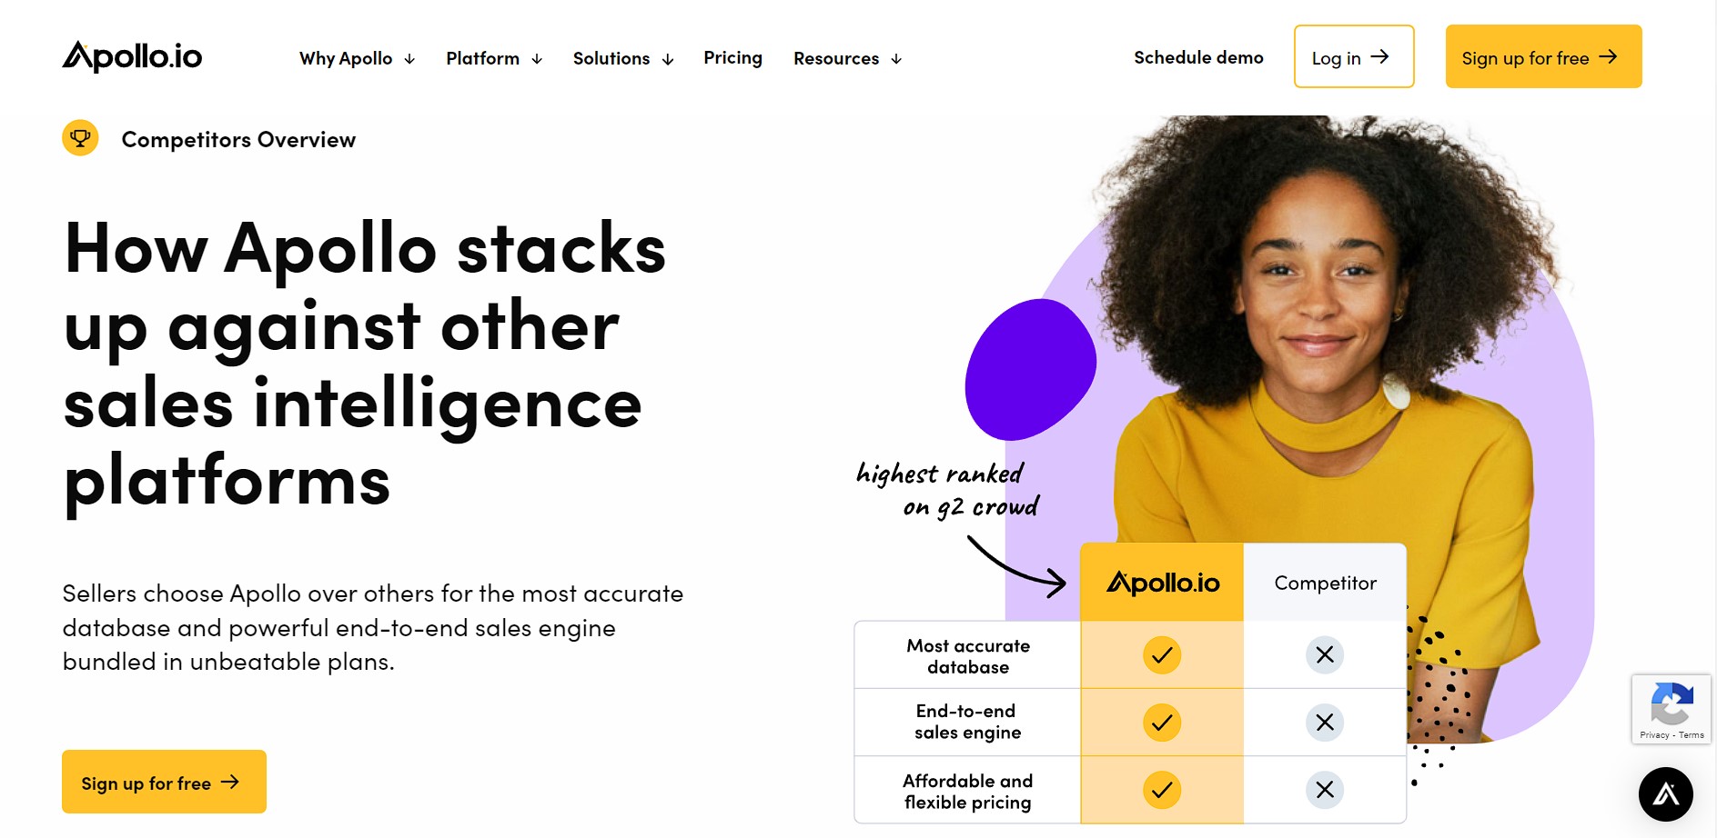Click the checkmark for Most accurate database
This screenshot has height=838, width=1717.
(x=1162, y=654)
